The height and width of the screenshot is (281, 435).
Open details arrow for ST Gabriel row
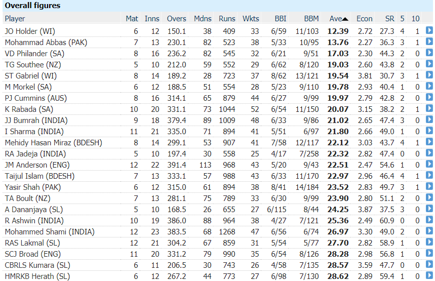429,74
